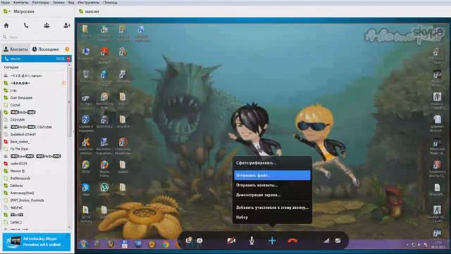
Task: Open the chat bubble icon in call bar
Action: (x=199, y=241)
